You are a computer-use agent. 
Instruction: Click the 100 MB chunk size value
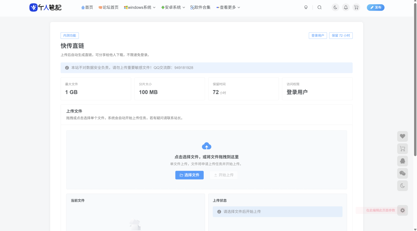[x=148, y=92]
